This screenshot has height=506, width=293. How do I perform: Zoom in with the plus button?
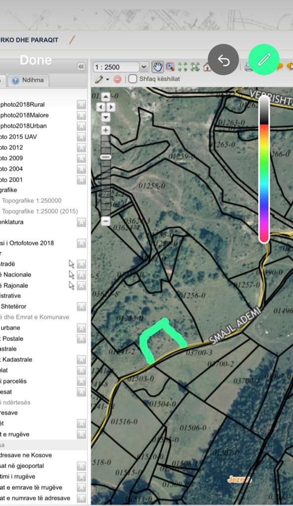106,130
